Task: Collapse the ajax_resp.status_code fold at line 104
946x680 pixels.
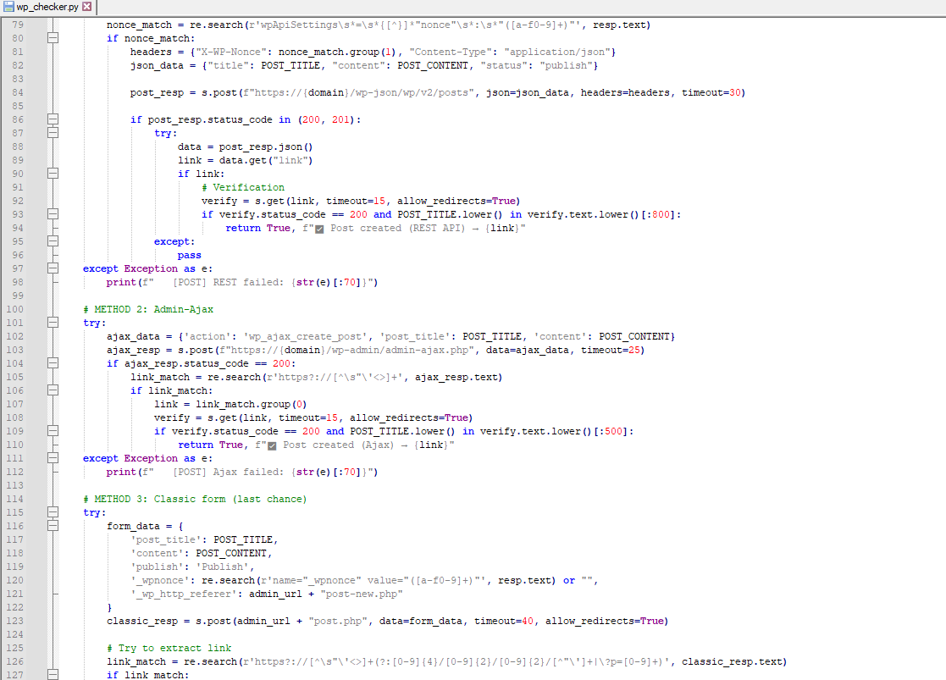Action: click(53, 363)
